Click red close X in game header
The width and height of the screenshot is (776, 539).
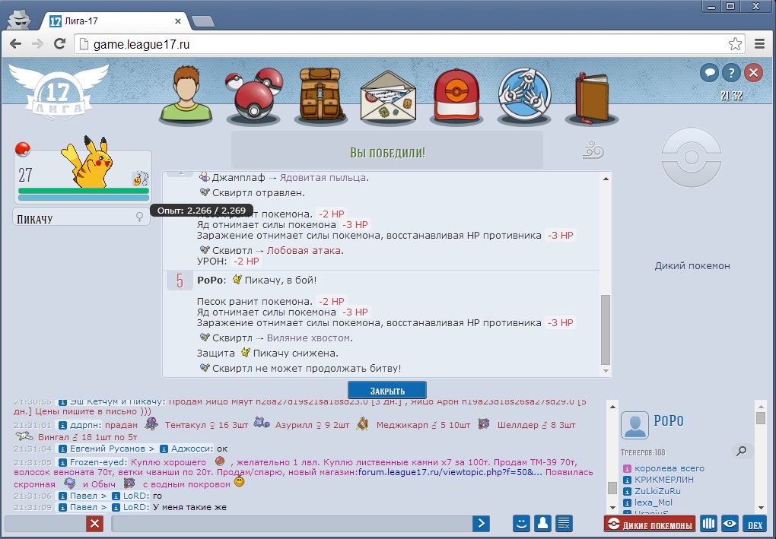pyautogui.click(x=753, y=73)
